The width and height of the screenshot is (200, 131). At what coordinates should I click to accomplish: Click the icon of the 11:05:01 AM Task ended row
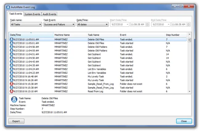[11, 39]
